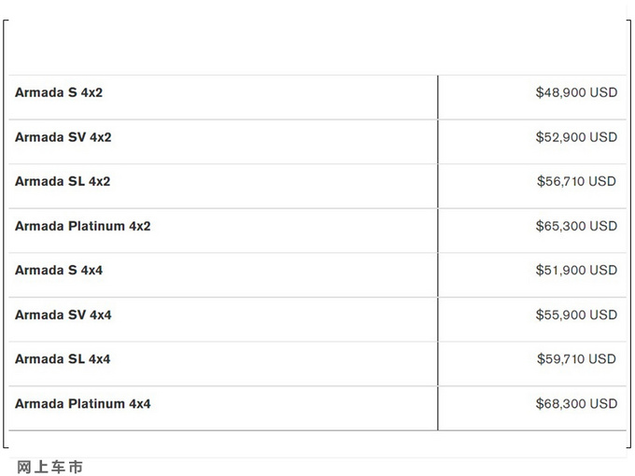Viewport: 635px width, 476px height.
Task: Click the Armada SL 4x2 label
Action: point(63,182)
